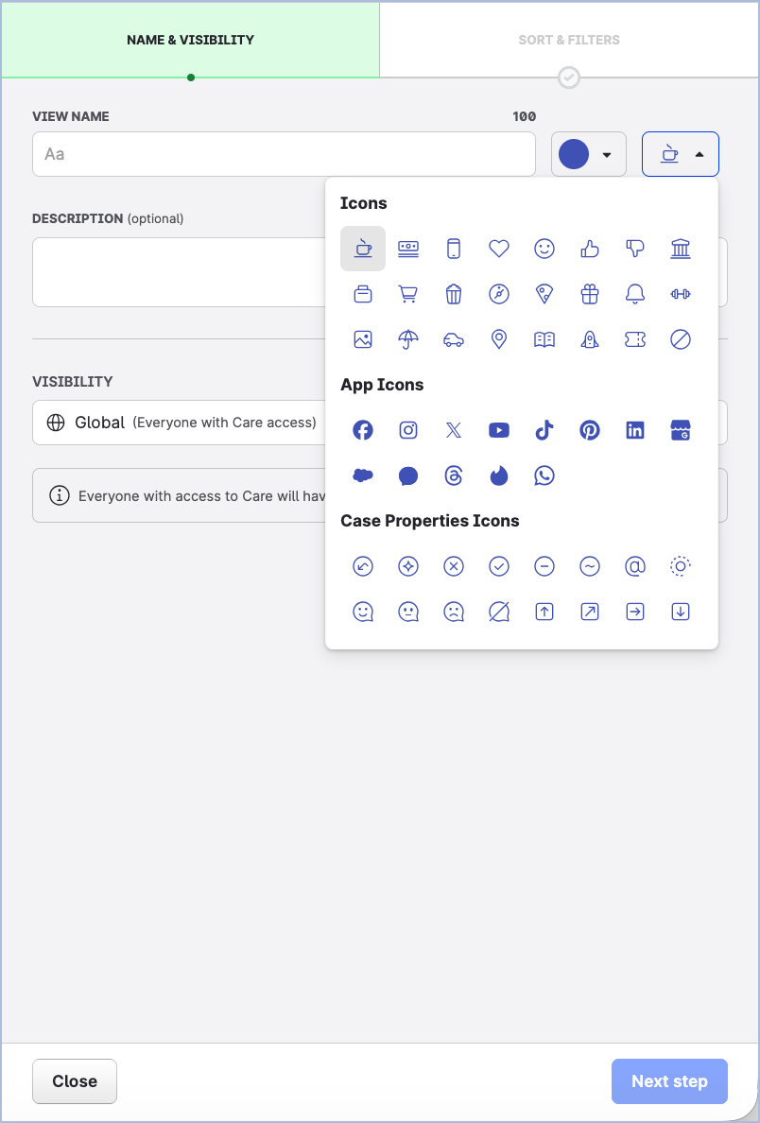The width and height of the screenshot is (760, 1123).
Task: Choose the heart icon for the view
Action: click(499, 249)
